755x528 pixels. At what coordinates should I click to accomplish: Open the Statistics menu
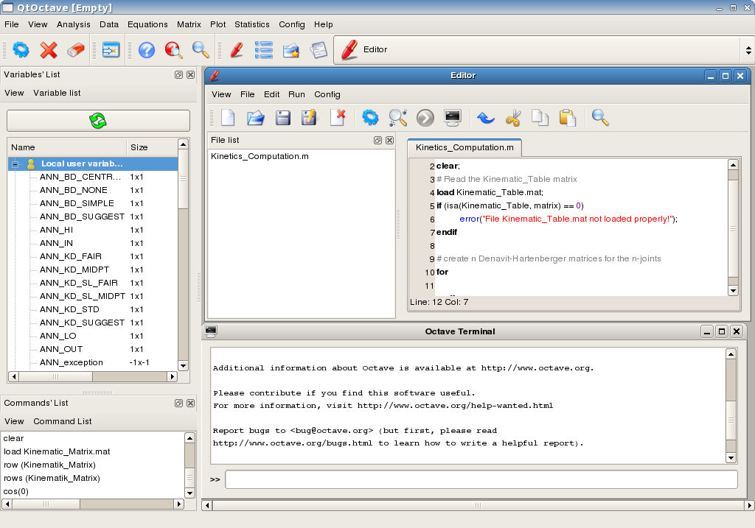(x=252, y=24)
